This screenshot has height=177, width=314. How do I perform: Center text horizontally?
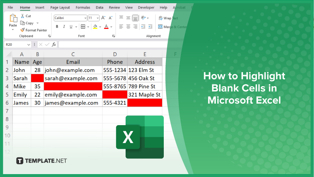[x=128, y=26]
